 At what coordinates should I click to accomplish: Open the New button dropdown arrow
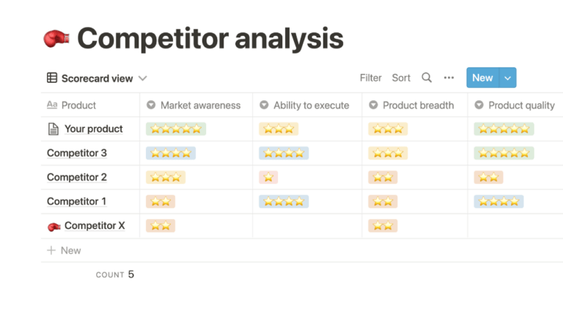click(508, 78)
